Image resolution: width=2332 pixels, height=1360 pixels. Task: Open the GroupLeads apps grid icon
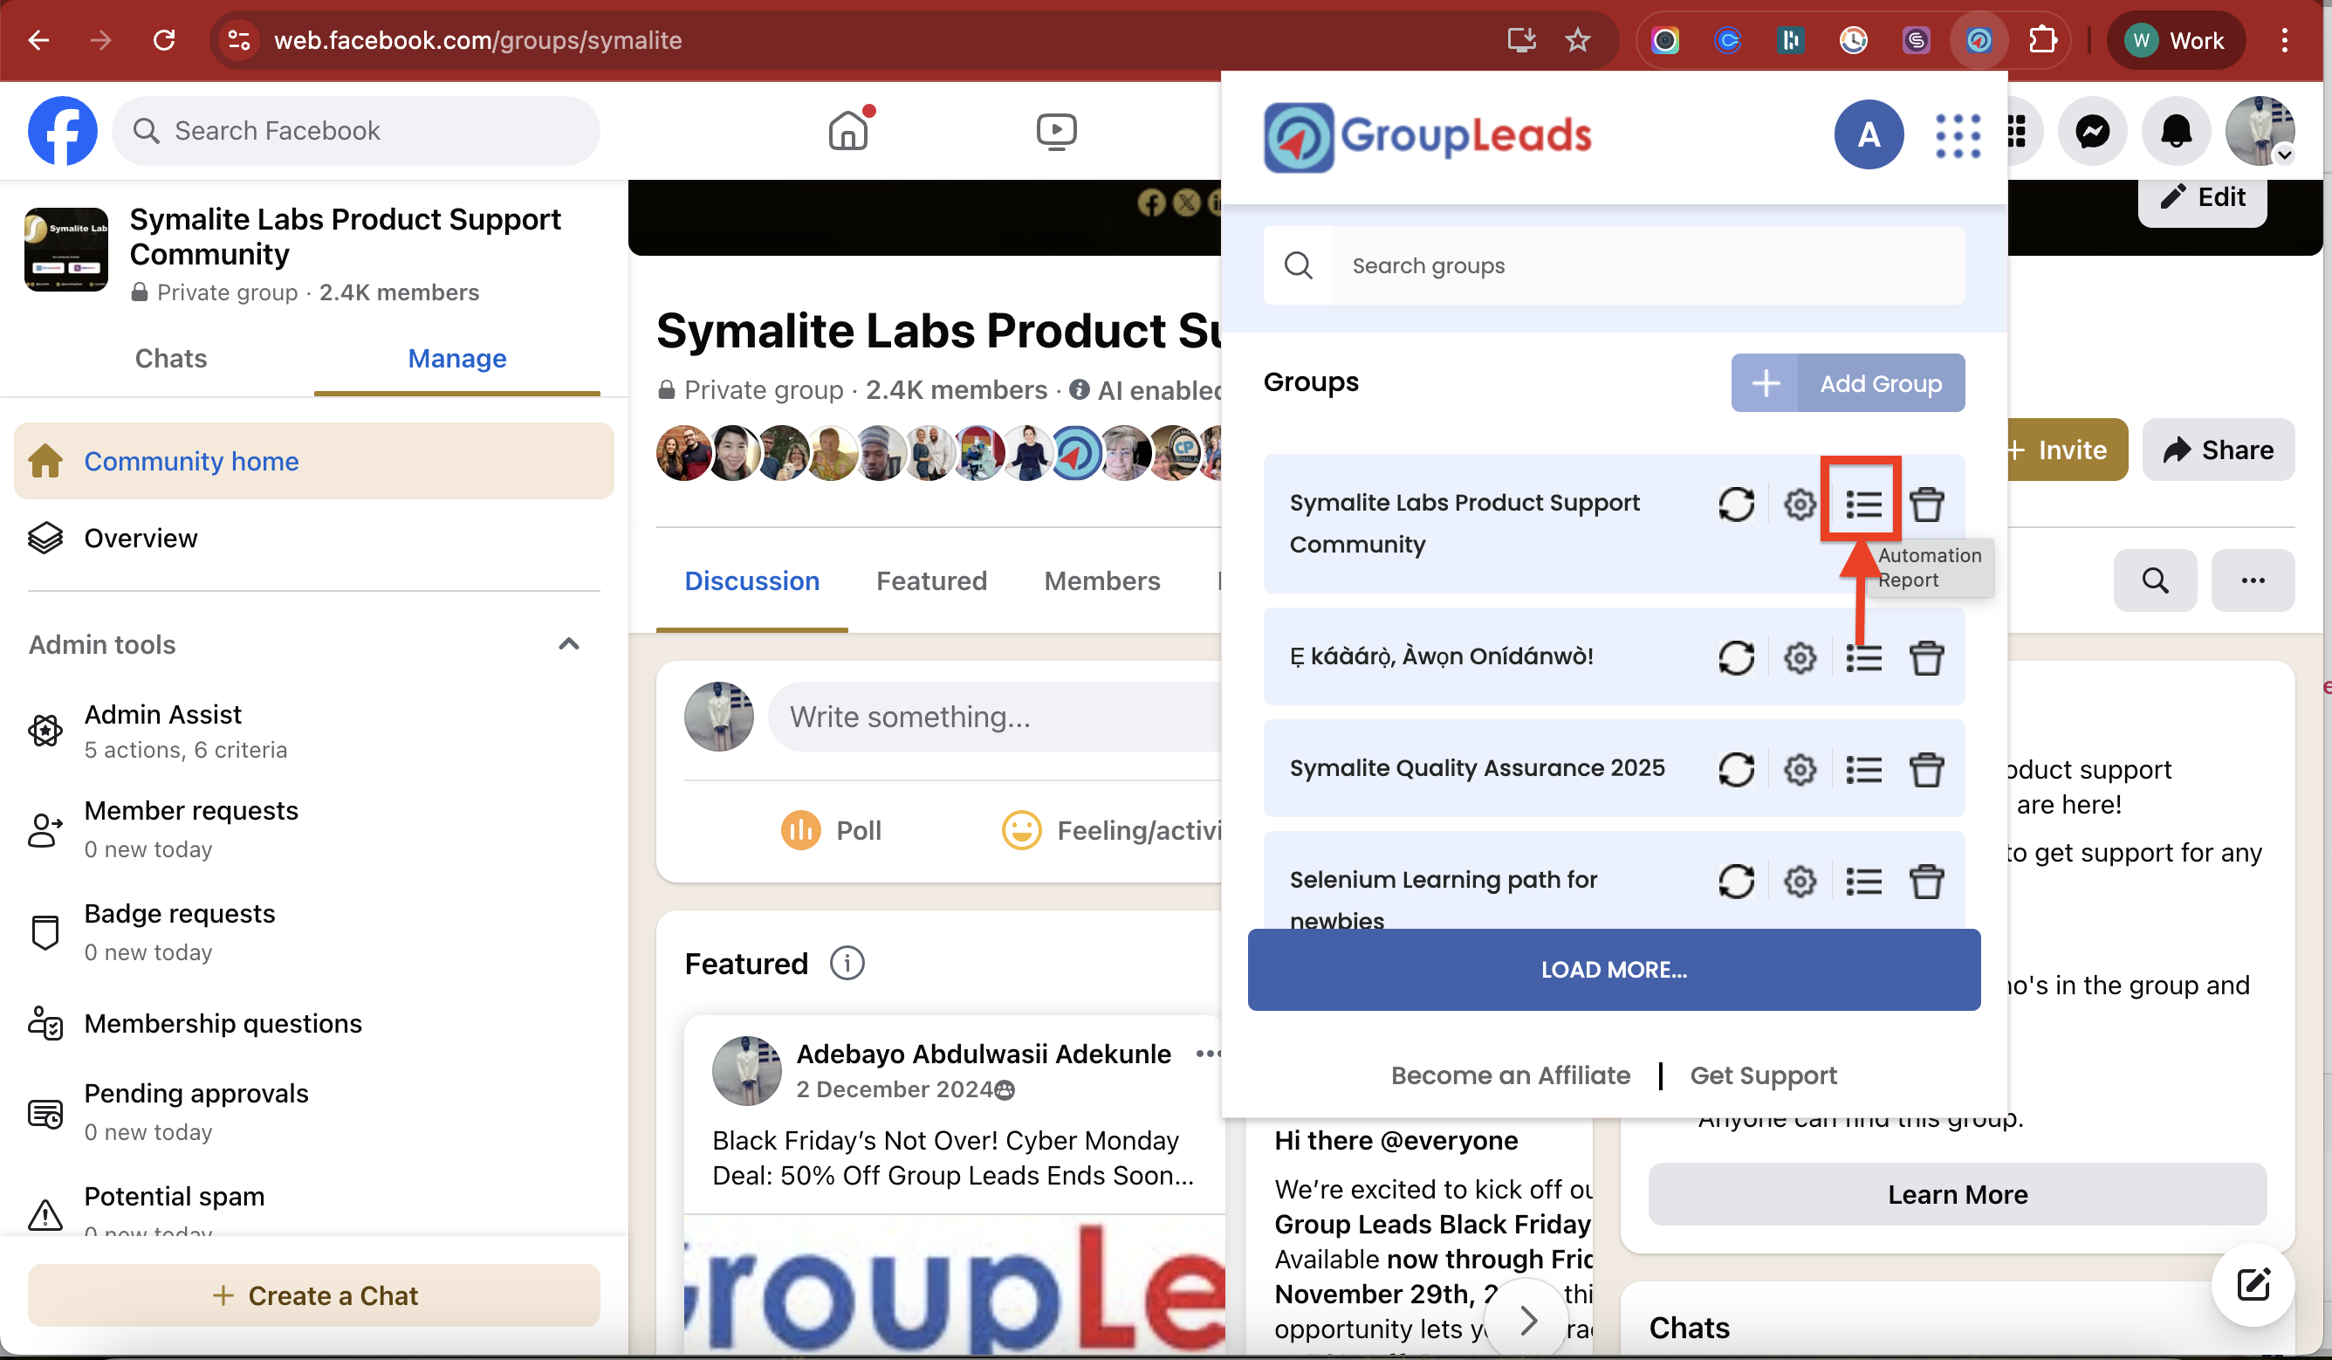[1958, 135]
